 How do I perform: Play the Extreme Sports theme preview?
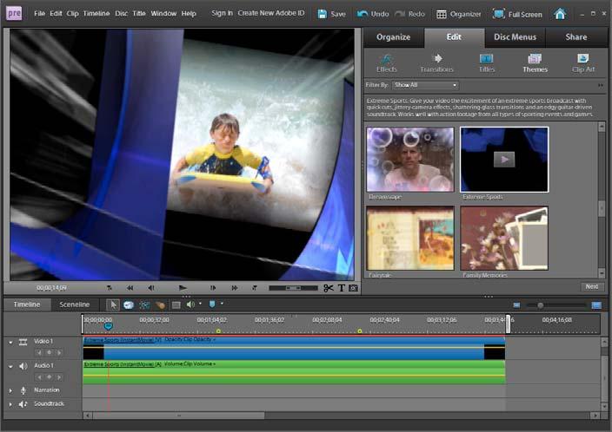tap(504, 160)
